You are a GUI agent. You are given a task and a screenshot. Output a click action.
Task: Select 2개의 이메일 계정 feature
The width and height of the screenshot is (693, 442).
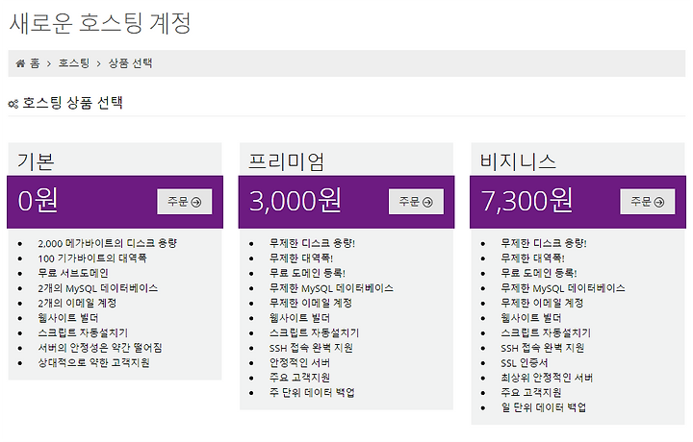pos(77,304)
